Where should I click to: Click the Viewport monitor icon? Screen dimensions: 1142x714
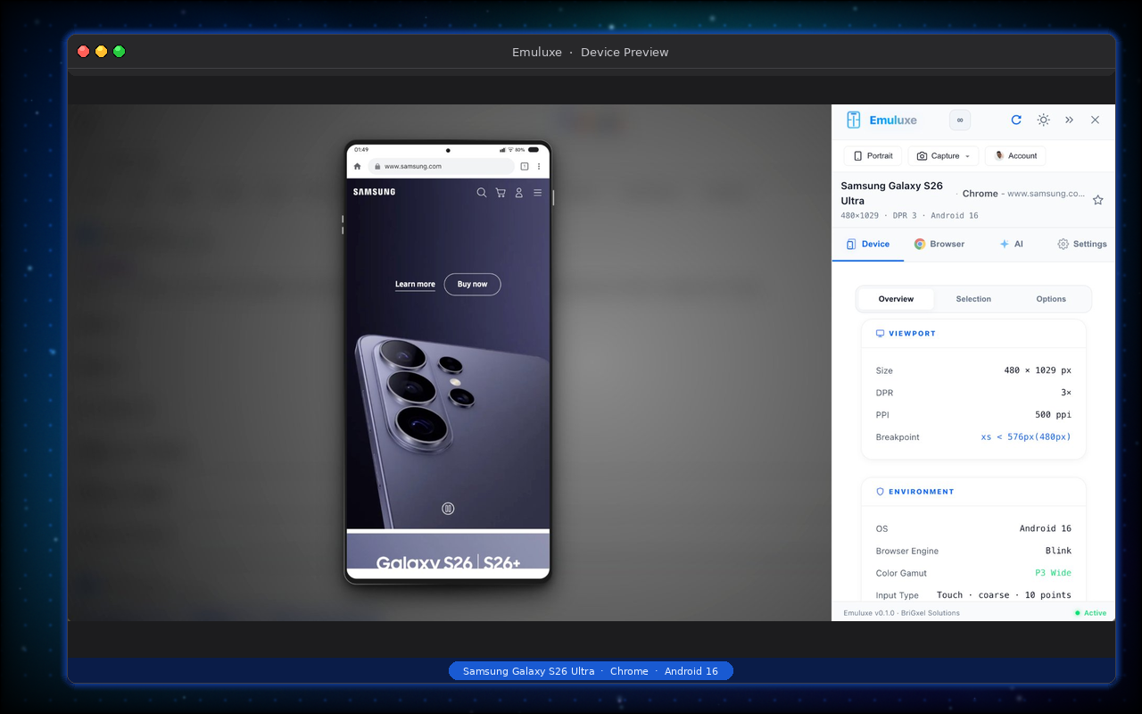click(880, 334)
